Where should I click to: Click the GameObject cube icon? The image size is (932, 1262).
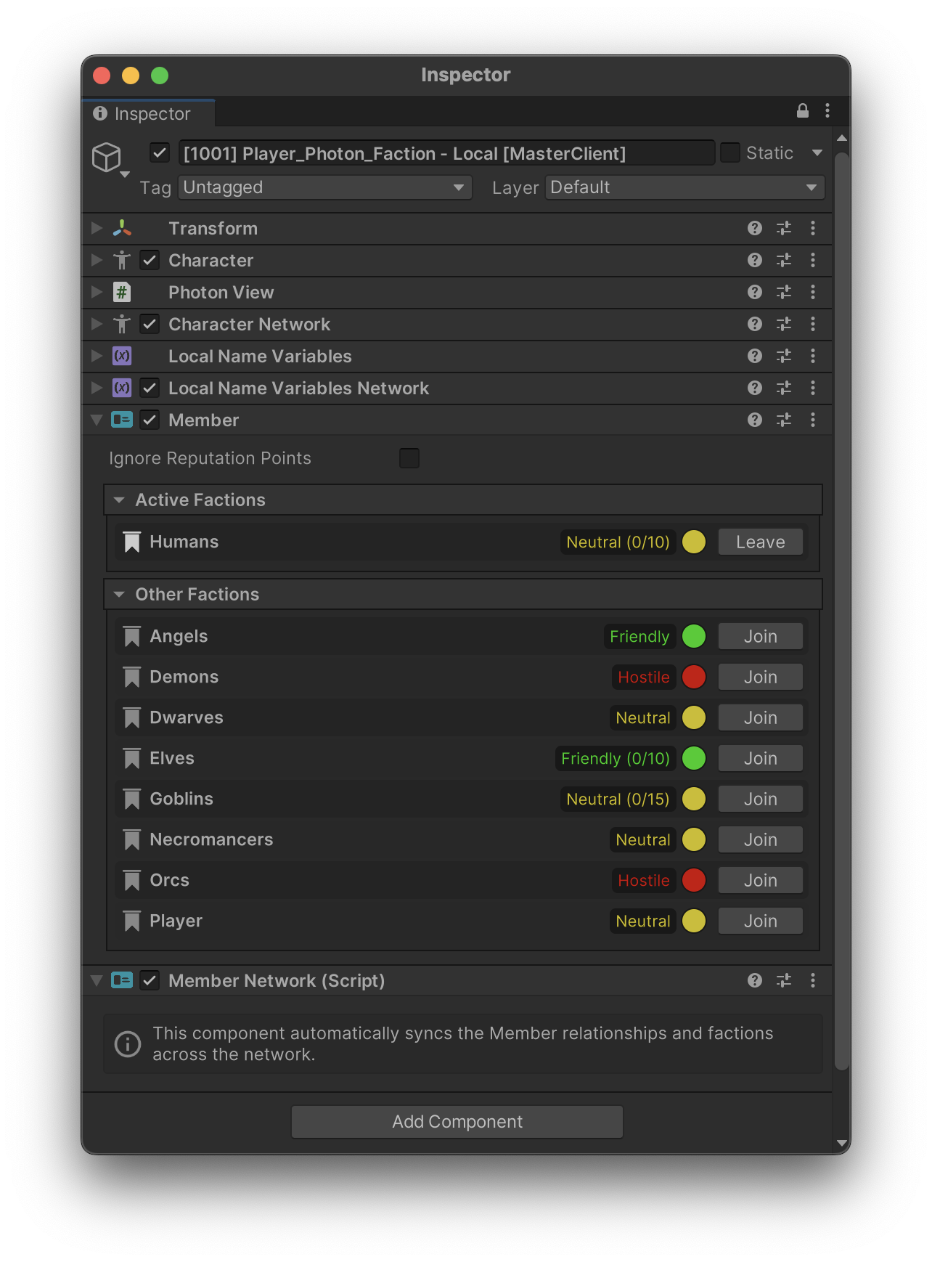tap(107, 157)
